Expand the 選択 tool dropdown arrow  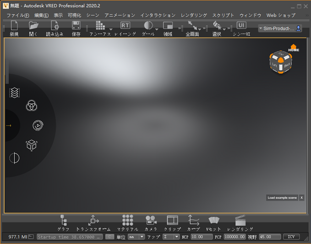224,29
